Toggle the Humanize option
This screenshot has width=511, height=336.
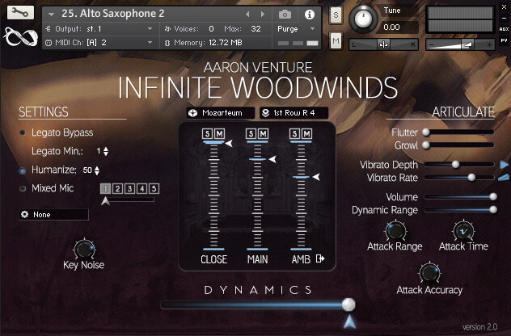pyautogui.click(x=23, y=170)
